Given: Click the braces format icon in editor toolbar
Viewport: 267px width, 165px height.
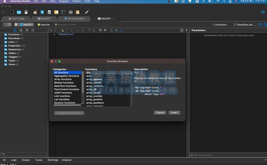Looking at the screenshot, I should coord(112,30).
